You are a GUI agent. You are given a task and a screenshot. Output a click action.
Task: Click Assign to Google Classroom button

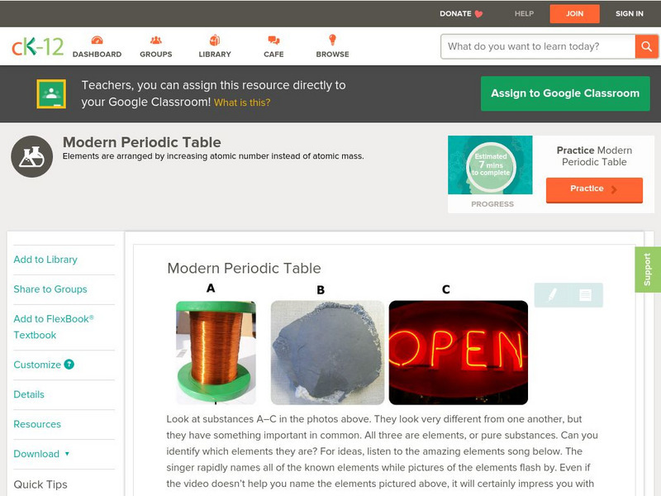click(x=565, y=93)
